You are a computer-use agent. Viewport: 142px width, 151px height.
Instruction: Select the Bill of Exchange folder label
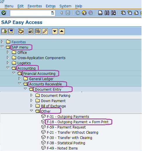(53, 106)
